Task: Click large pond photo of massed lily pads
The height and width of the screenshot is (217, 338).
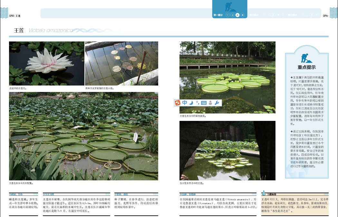Action: pos(83,136)
